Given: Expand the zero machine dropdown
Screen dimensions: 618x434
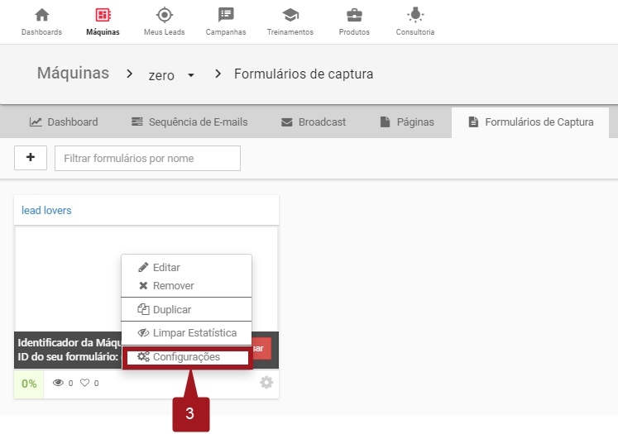Looking at the screenshot, I should tap(190, 75).
